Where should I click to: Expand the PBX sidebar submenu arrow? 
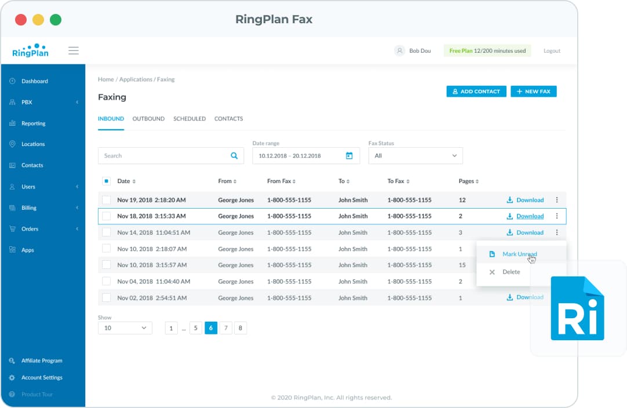coord(77,102)
